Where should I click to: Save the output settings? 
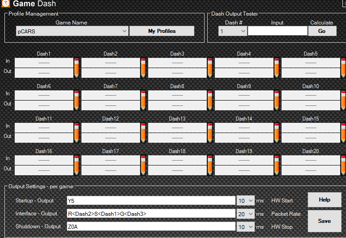pos(325,221)
